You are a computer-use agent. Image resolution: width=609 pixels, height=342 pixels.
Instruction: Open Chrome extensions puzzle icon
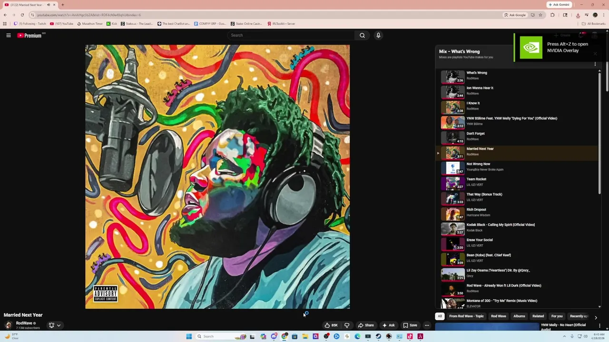pyautogui.click(x=552, y=15)
